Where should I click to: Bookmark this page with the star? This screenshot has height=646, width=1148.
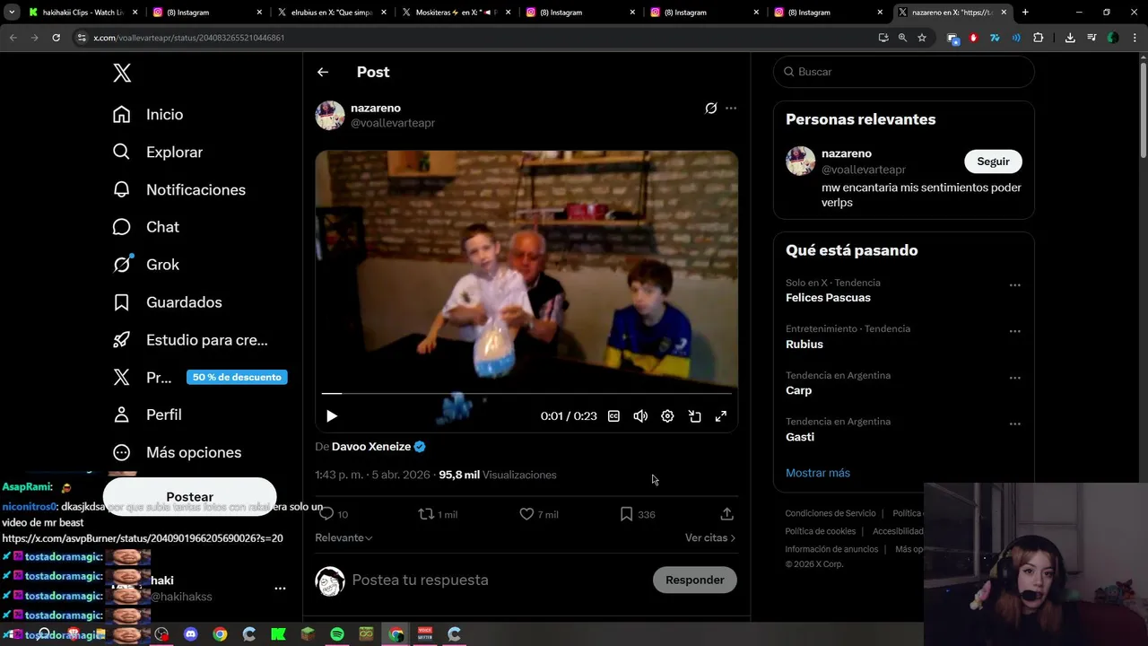tap(922, 38)
